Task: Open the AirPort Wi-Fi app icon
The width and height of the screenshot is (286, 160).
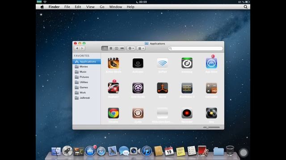Action: 162,63
